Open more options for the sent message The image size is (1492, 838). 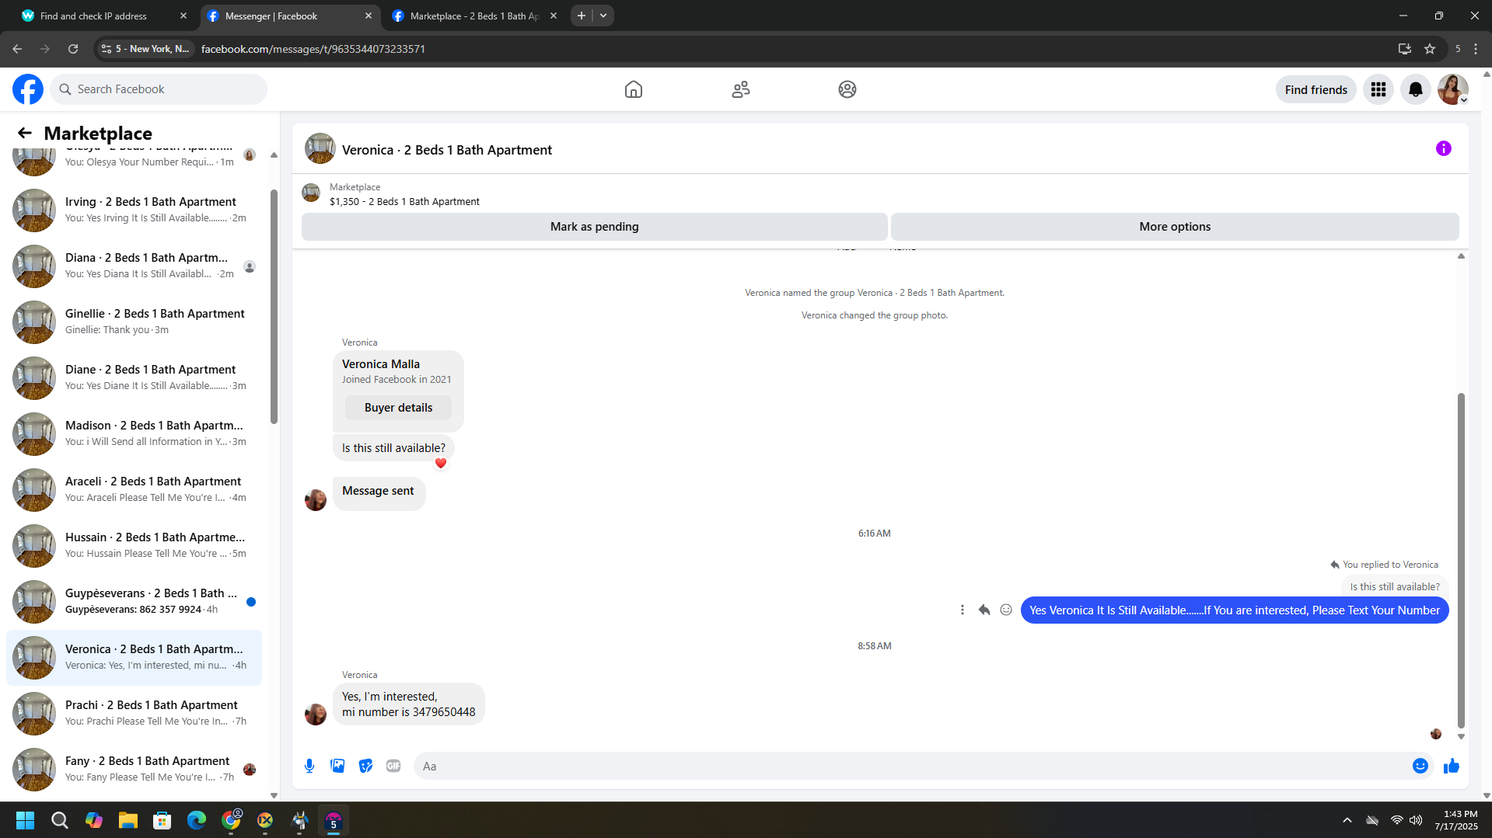pos(963,610)
